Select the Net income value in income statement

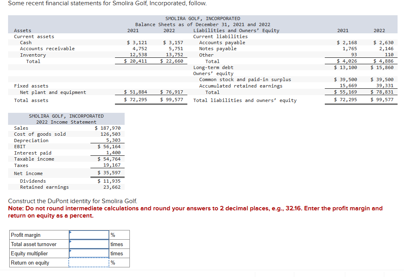[109, 173]
